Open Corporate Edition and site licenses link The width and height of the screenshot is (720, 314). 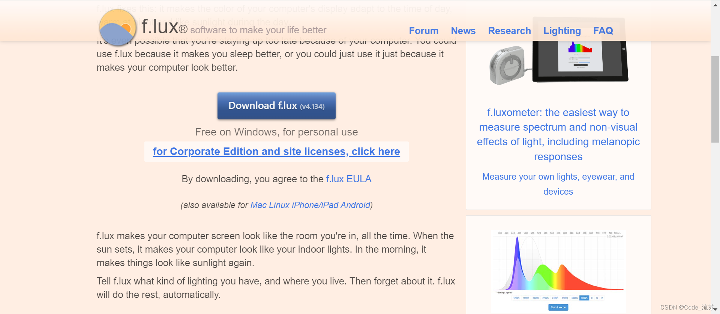point(276,152)
